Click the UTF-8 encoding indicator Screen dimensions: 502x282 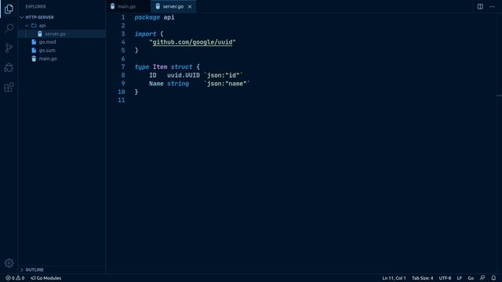coord(445,278)
